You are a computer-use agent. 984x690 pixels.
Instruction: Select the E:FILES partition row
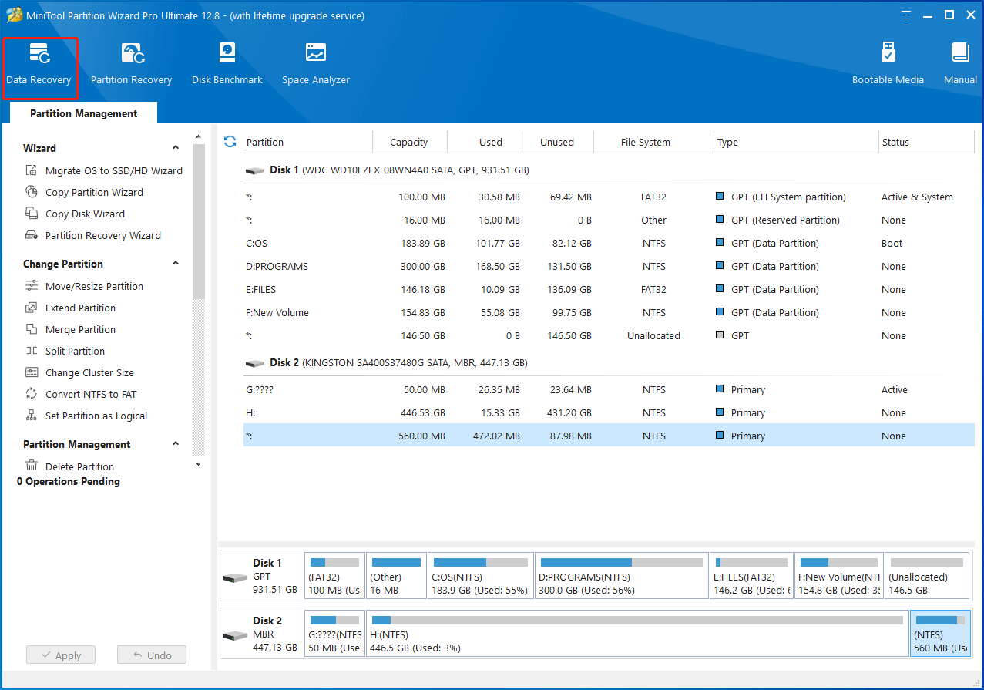click(609, 289)
